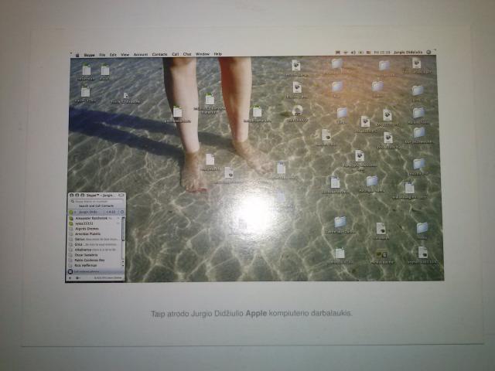The width and height of the screenshot is (495, 371).
Task: Click the Call Forwarding phone icon
Action: (71, 271)
